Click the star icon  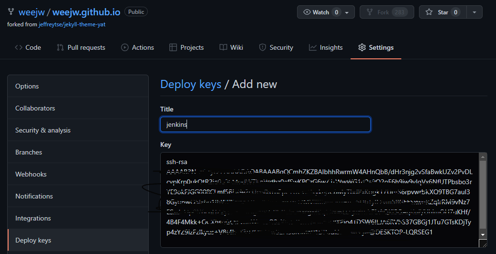pyautogui.click(x=429, y=12)
